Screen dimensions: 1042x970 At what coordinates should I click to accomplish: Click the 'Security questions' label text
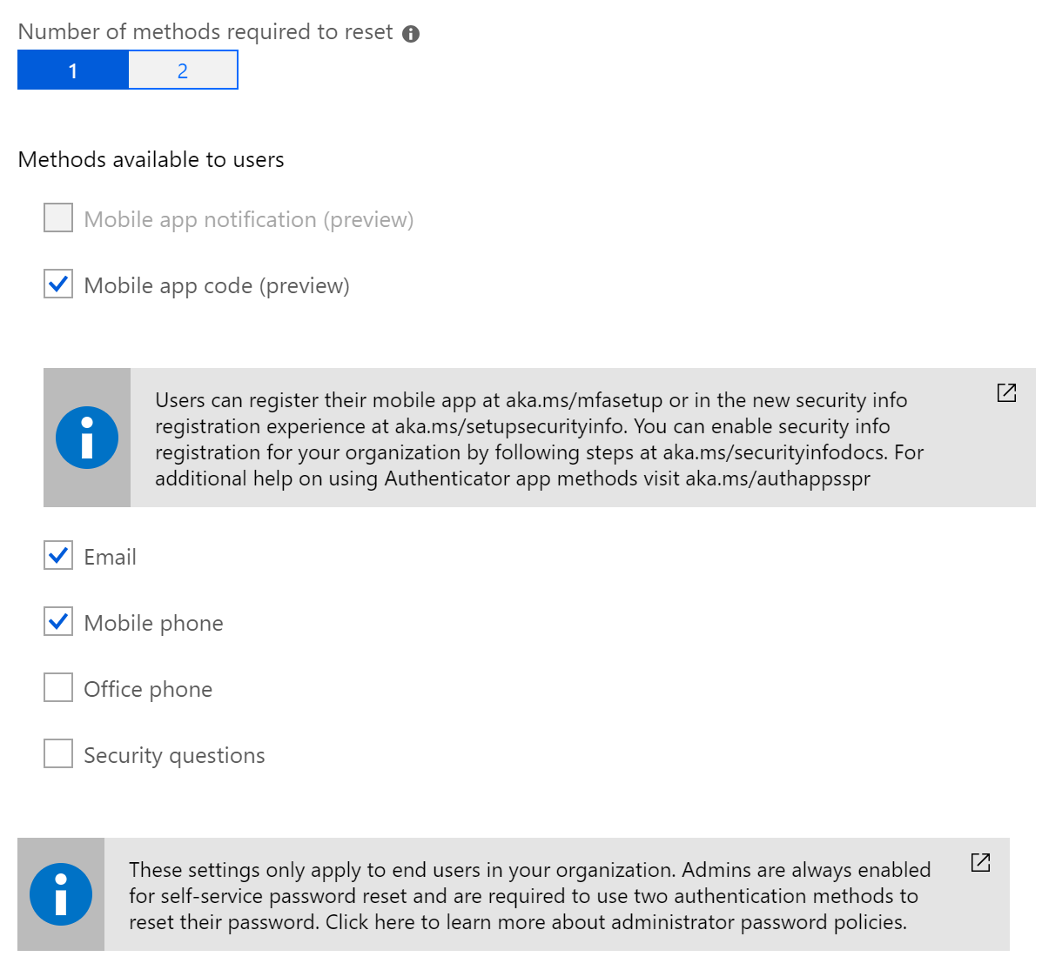(175, 755)
